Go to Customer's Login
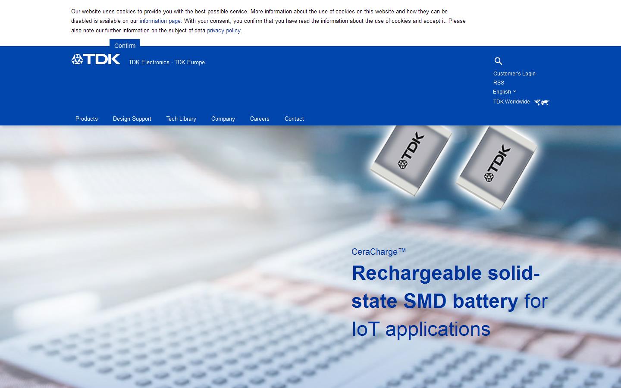Screen dimensions: 621x388 (x=514, y=73)
